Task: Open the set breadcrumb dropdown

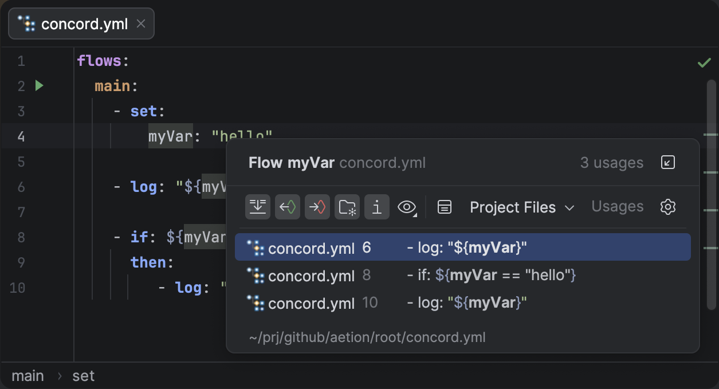Action: pyautogui.click(x=84, y=376)
